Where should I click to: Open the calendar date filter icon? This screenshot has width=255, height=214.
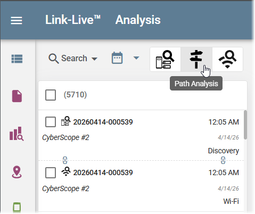(117, 57)
